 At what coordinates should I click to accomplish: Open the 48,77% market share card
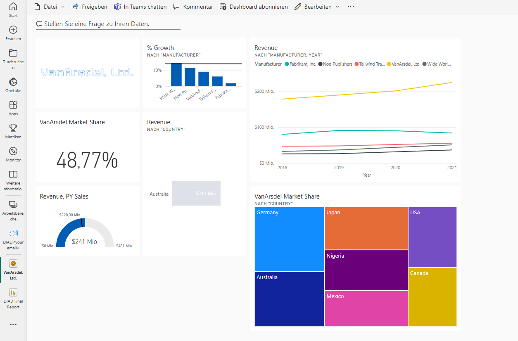click(87, 160)
